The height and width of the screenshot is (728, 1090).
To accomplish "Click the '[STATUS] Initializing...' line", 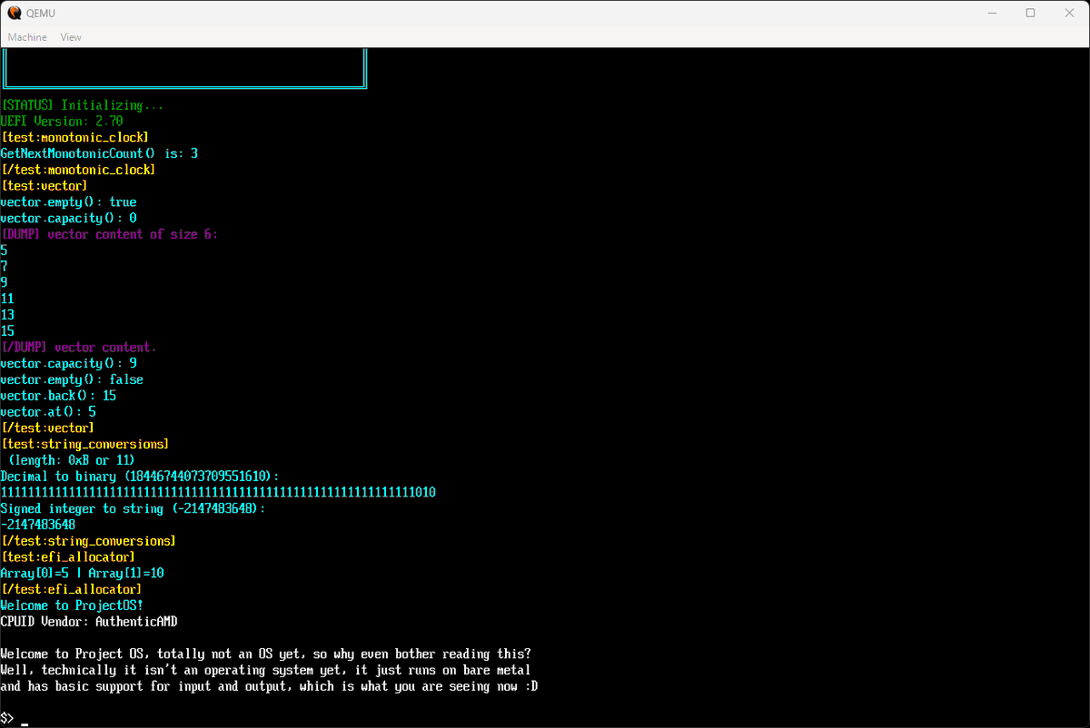I will [83, 105].
